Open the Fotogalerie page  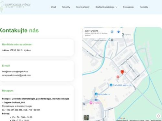coord(128,7)
